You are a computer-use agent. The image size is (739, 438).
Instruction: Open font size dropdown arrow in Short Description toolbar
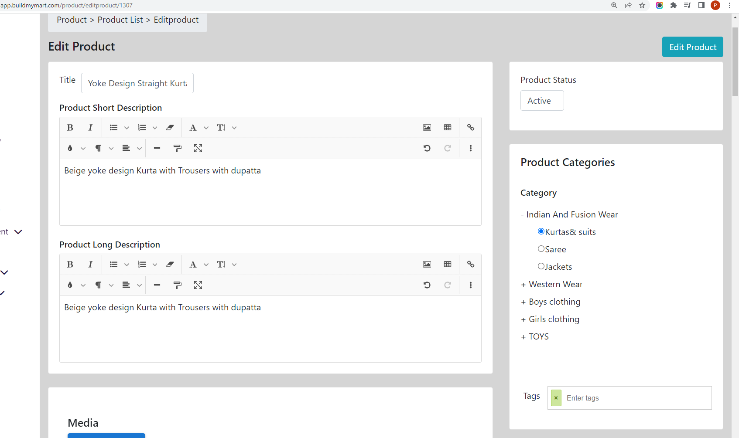tap(234, 128)
